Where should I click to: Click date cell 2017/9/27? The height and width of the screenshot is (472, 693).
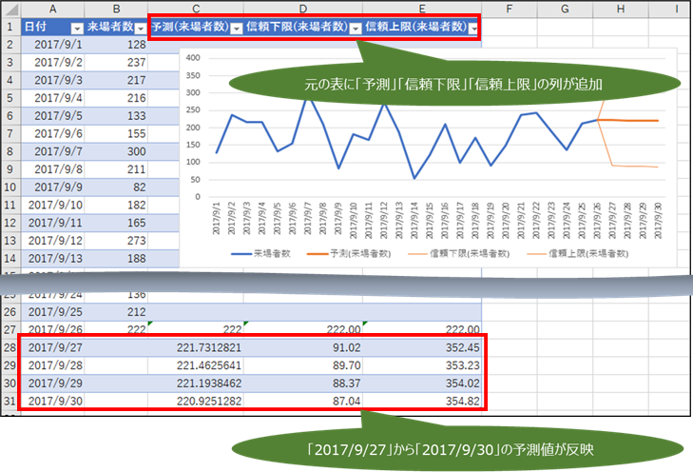click(52, 347)
